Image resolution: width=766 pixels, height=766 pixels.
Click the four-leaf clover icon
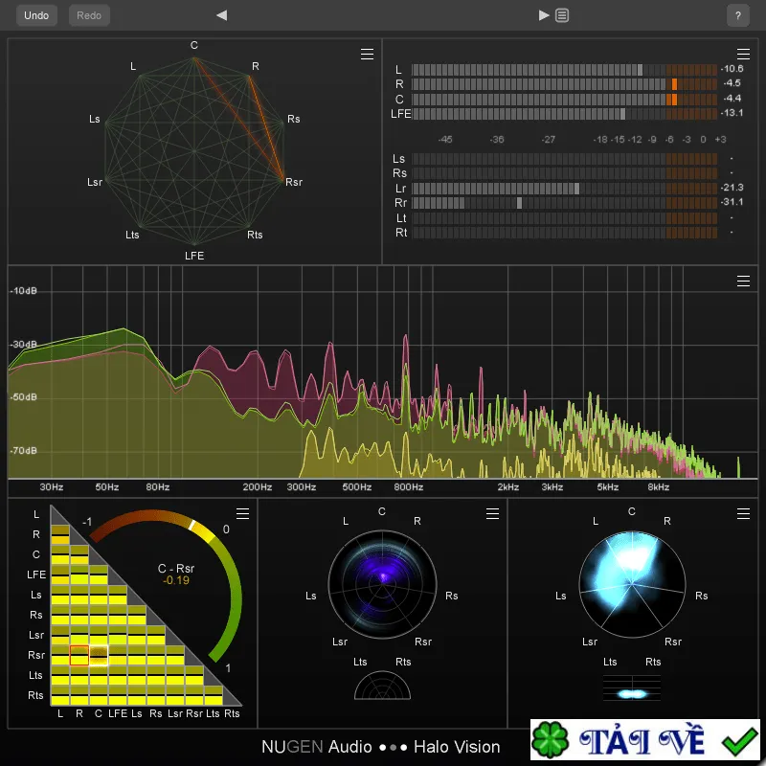(550, 740)
